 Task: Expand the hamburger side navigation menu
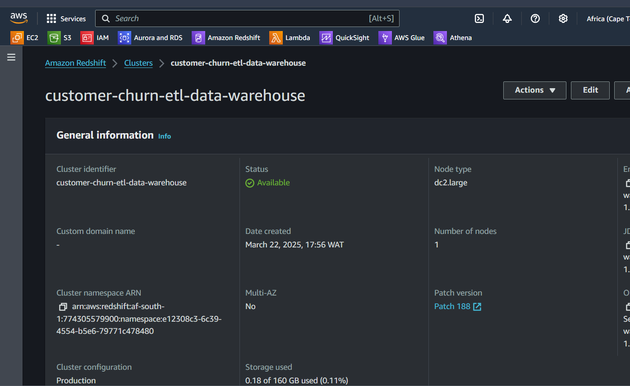(11, 57)
